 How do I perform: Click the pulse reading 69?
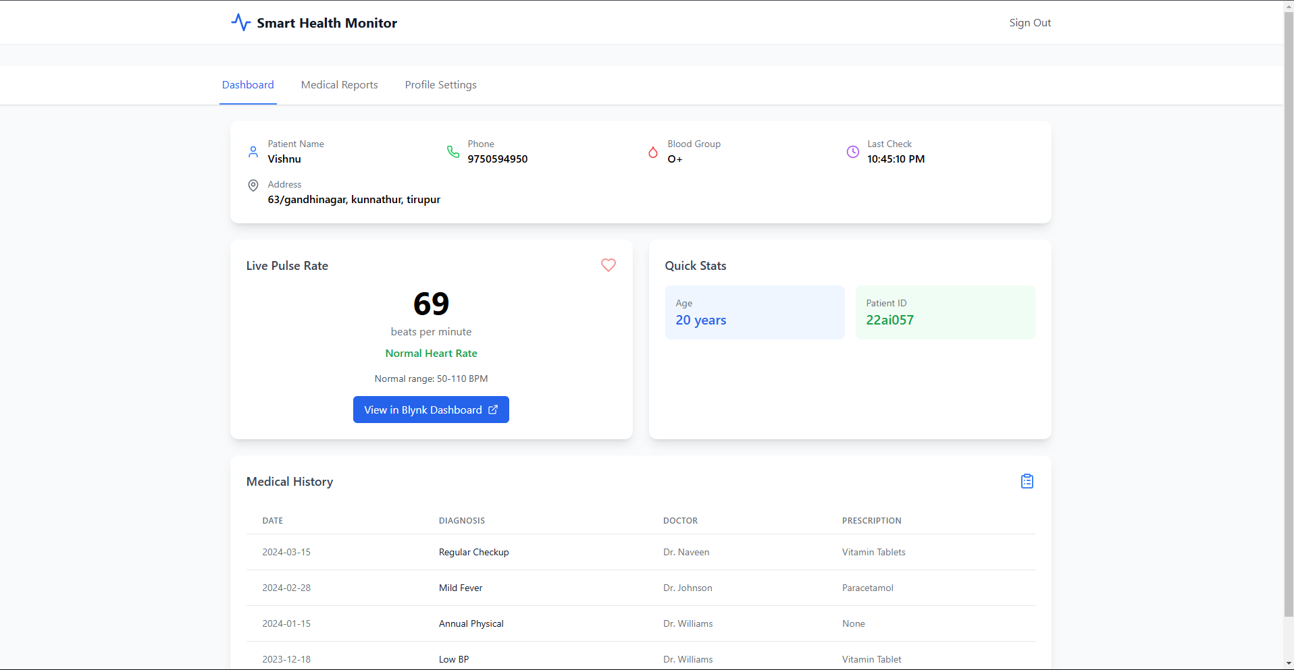pos(431,304)
